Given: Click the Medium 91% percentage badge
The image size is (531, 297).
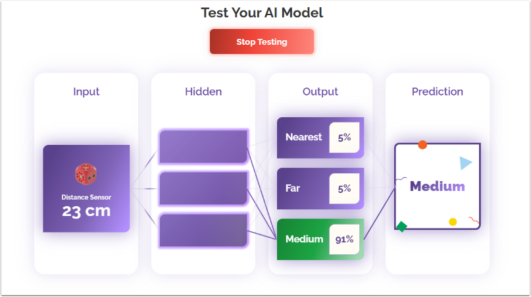Looking at the screenshot, I should click(344, 239).
